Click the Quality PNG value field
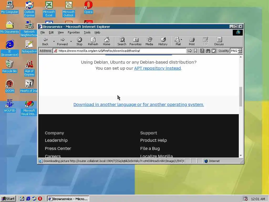The height and width of the screenshot is (202, 269). (234, 51)
